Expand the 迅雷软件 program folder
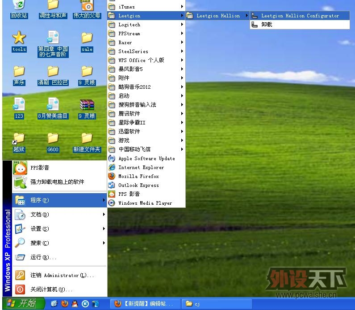This screenshot has width=355, height=310. coord(146,132)
